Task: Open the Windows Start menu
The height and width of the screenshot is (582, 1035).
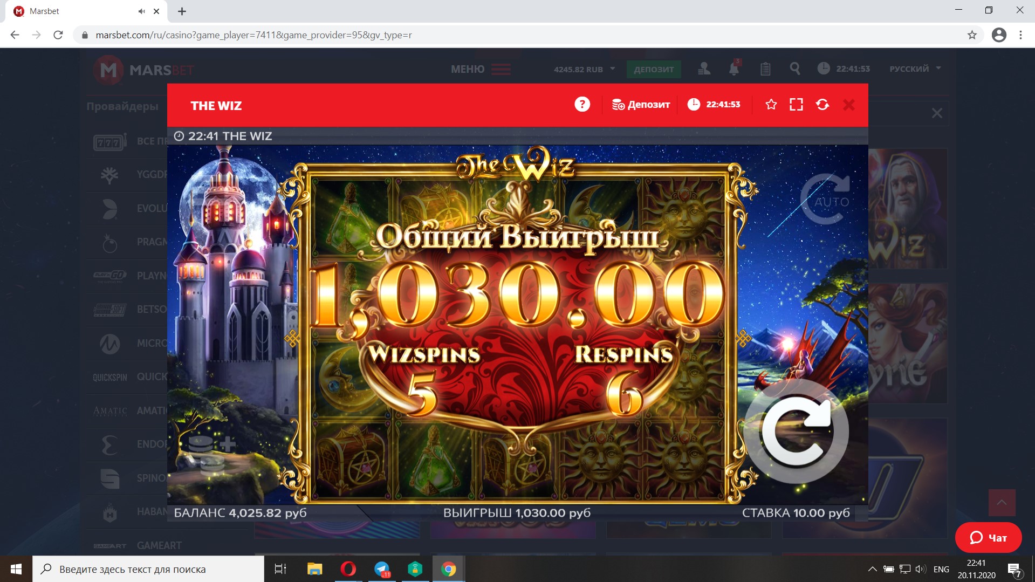Action: [16, 569]
